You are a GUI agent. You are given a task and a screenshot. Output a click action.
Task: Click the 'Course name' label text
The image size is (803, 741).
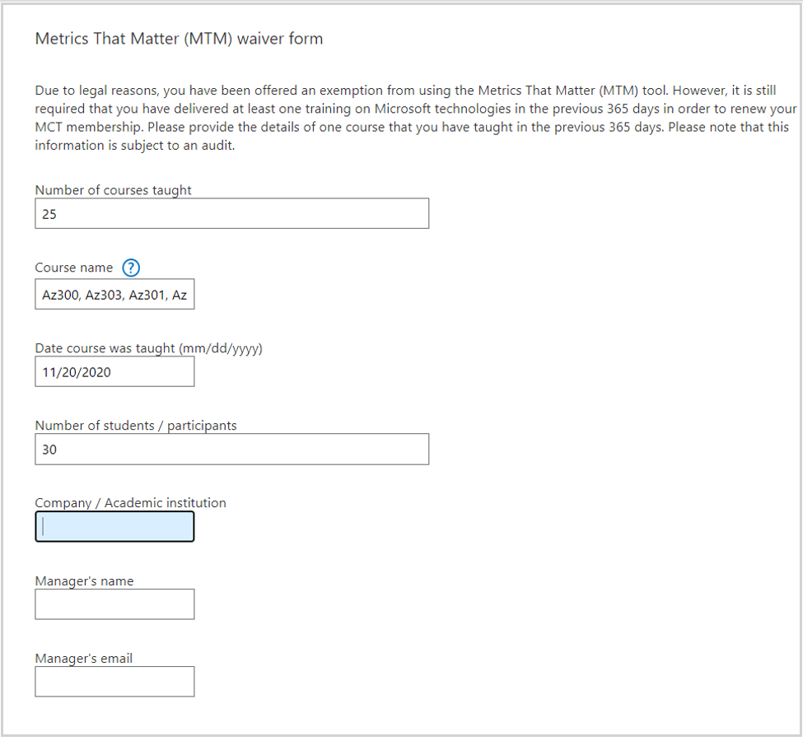74,268
